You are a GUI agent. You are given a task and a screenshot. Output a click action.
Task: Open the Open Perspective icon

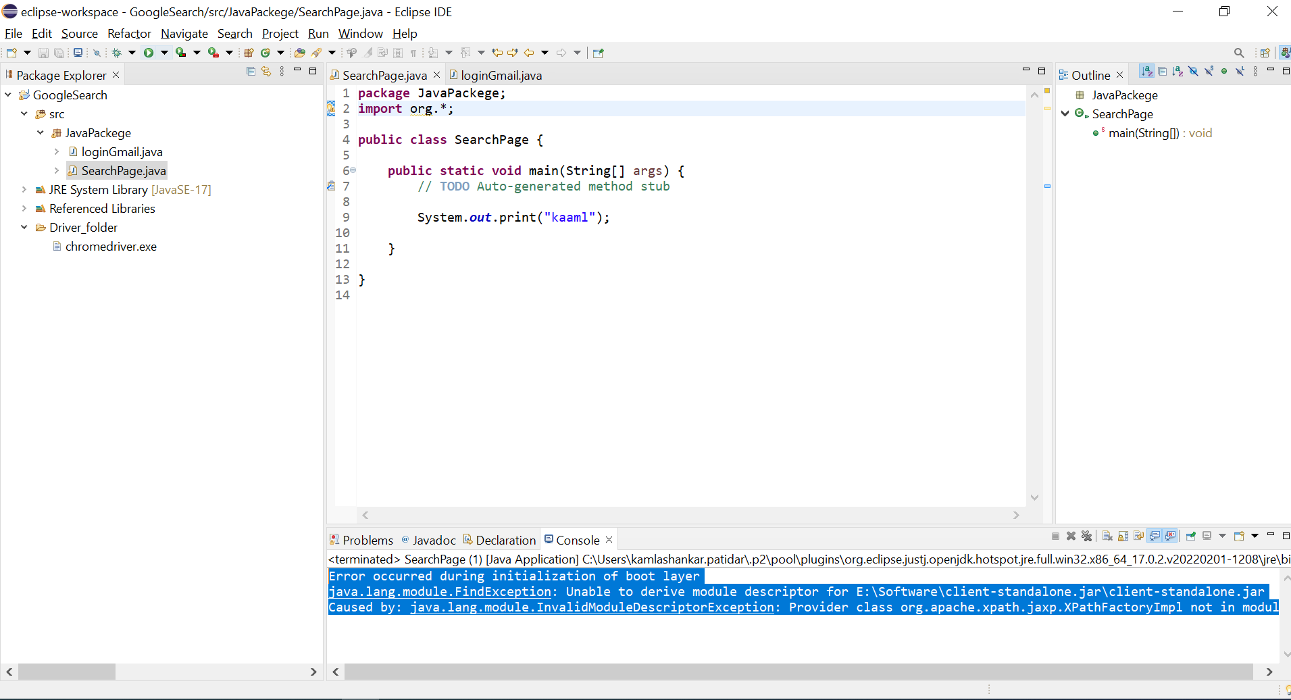(1265, 53)
